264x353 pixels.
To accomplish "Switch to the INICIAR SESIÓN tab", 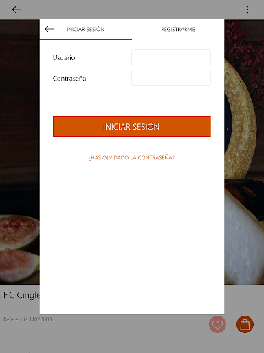I will [86, 29].
